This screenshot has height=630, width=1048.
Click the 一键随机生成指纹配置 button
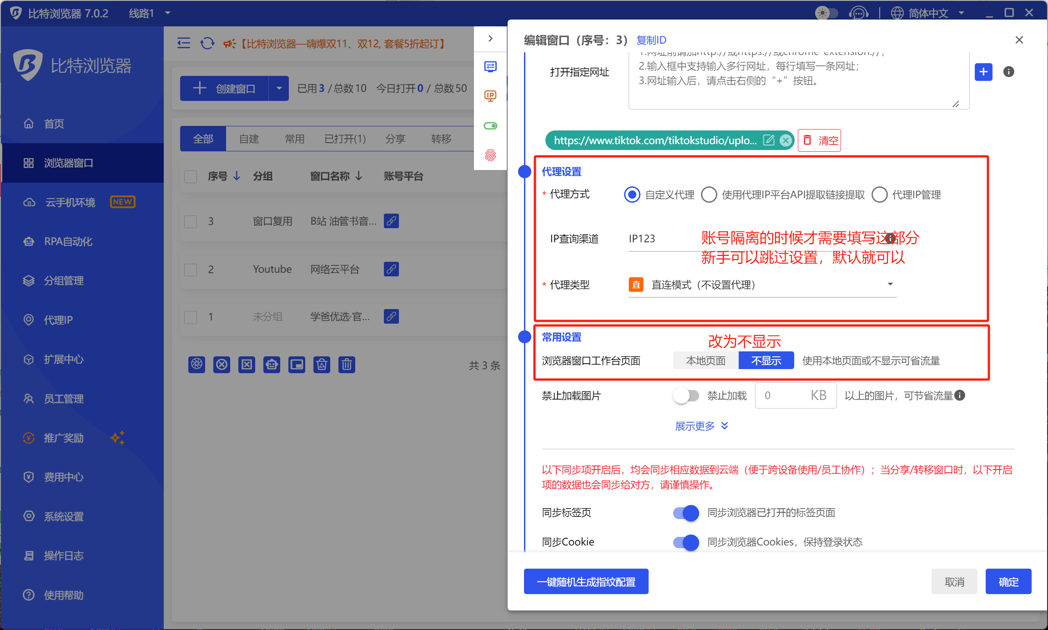(586, 582)
